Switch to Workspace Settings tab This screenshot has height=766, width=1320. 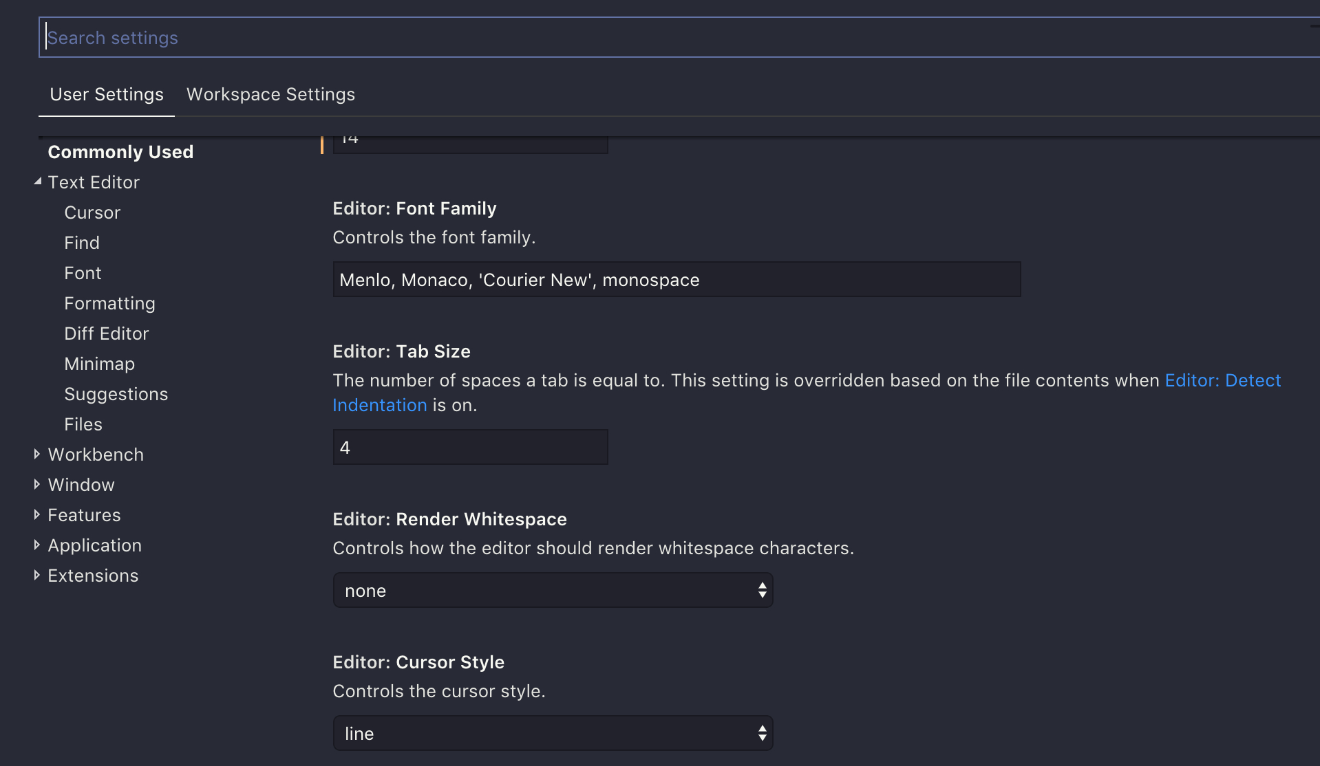click(270, 94)
